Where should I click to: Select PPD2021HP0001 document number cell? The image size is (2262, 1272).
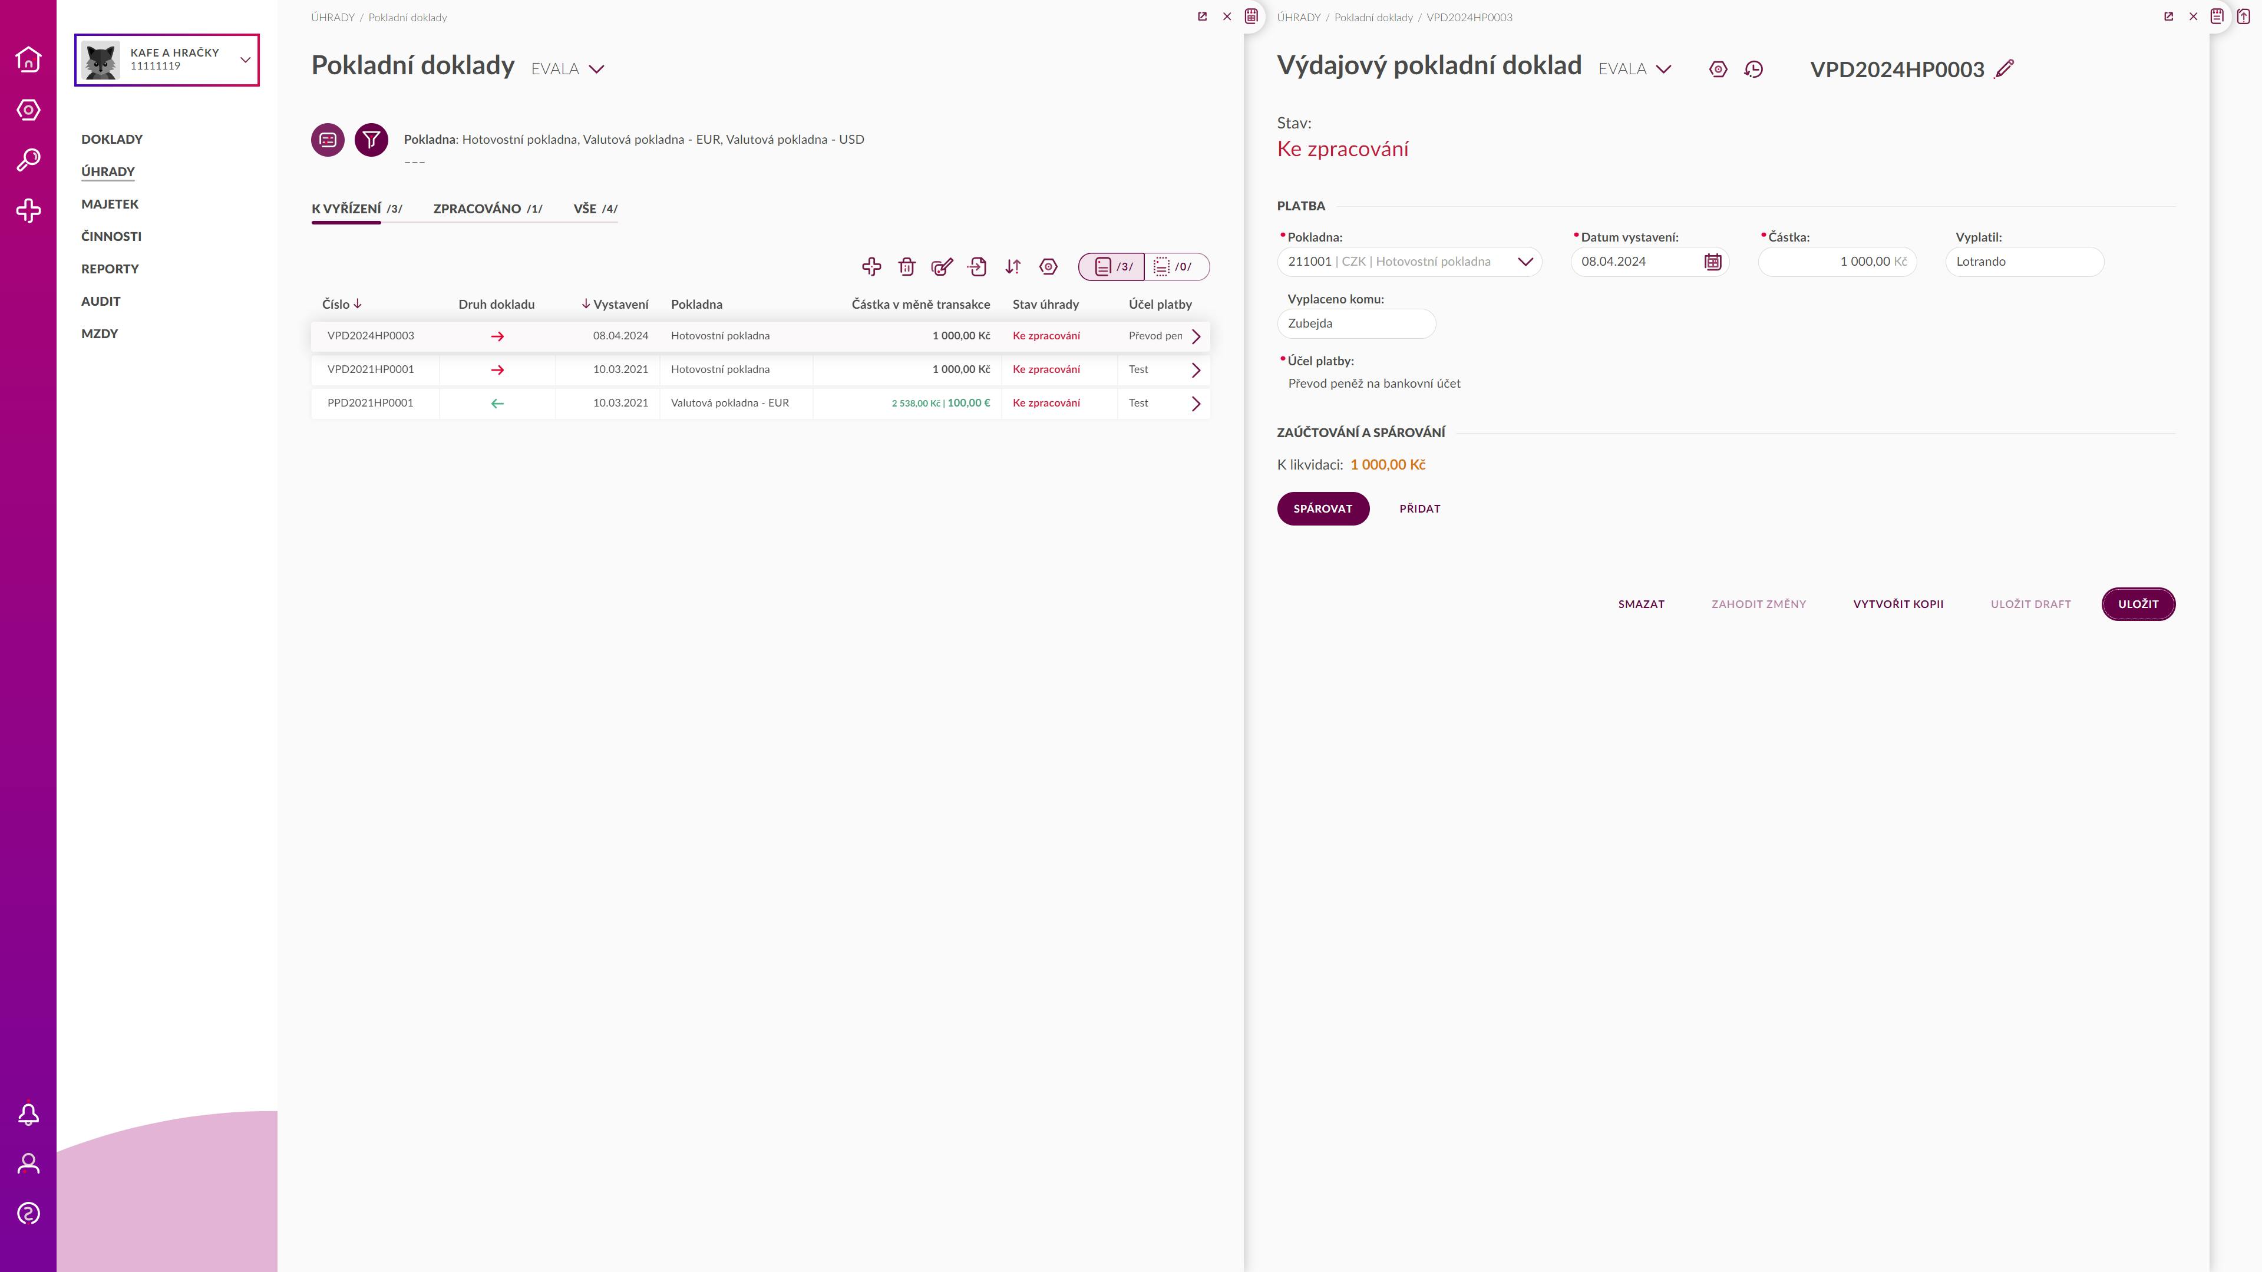click(x=371, y=404)
